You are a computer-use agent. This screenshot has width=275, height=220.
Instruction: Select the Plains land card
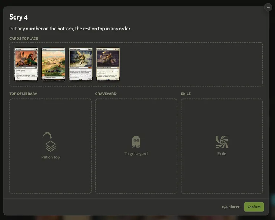coord(53,64)
